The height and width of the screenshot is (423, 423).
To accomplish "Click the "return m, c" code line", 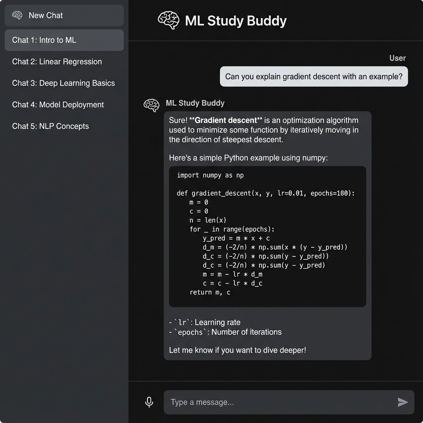I will point(210,292).
